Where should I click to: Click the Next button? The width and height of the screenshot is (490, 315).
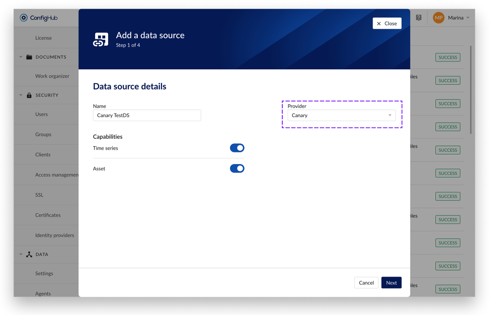[391, 283]
